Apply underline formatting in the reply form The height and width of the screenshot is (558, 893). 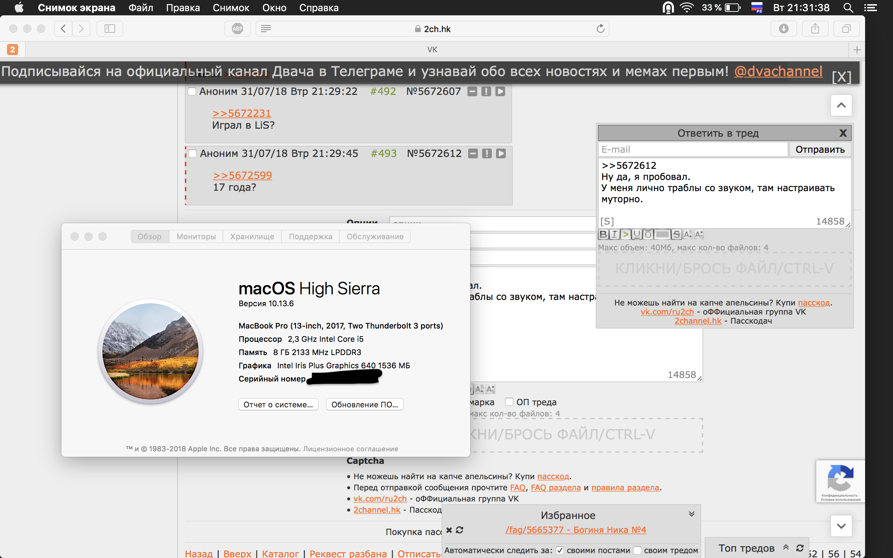pos(636,234)
